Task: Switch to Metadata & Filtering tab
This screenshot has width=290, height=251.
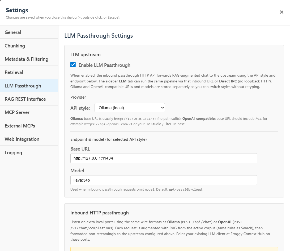Action: (x=29, y=59)
